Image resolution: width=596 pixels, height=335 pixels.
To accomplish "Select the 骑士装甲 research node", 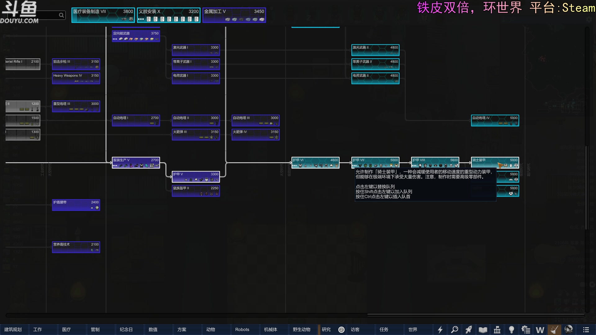I will (x=495, y=163).
